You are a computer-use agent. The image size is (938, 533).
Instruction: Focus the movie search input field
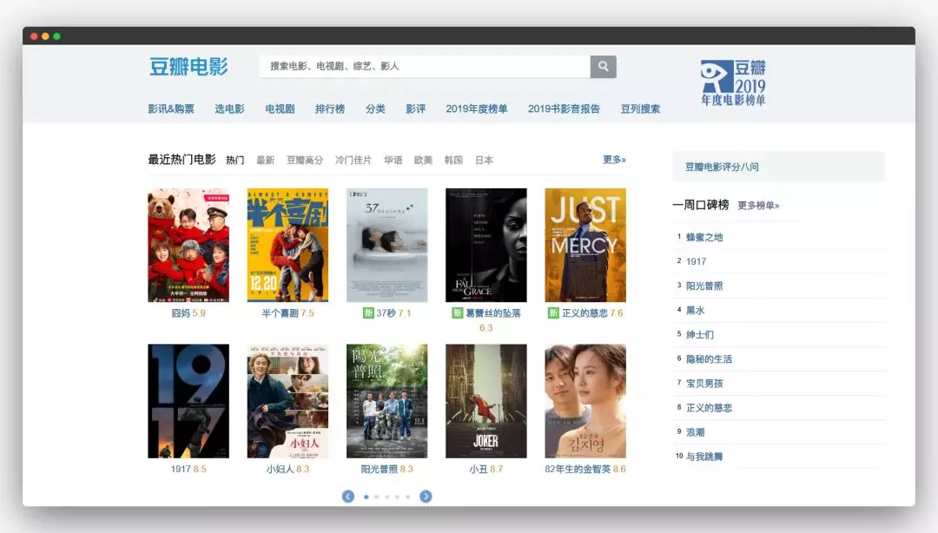coord(425,66)
